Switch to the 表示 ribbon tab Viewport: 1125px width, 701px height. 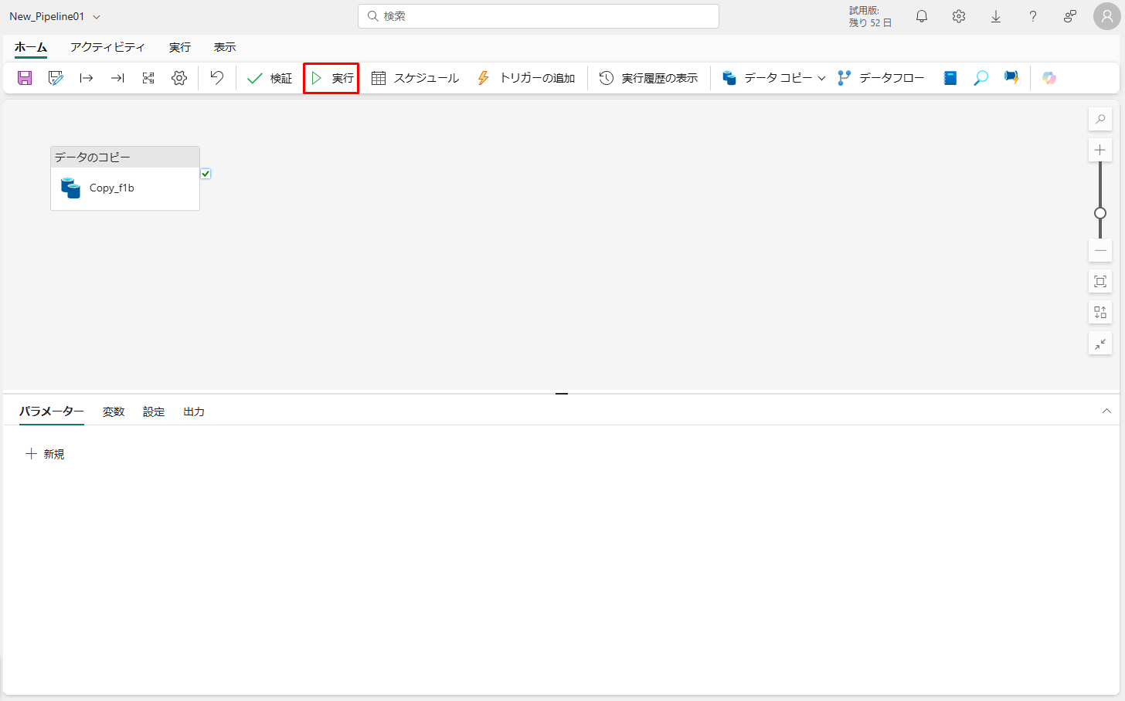pos(225,47)
